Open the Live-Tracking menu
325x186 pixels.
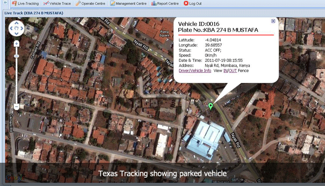25,4
